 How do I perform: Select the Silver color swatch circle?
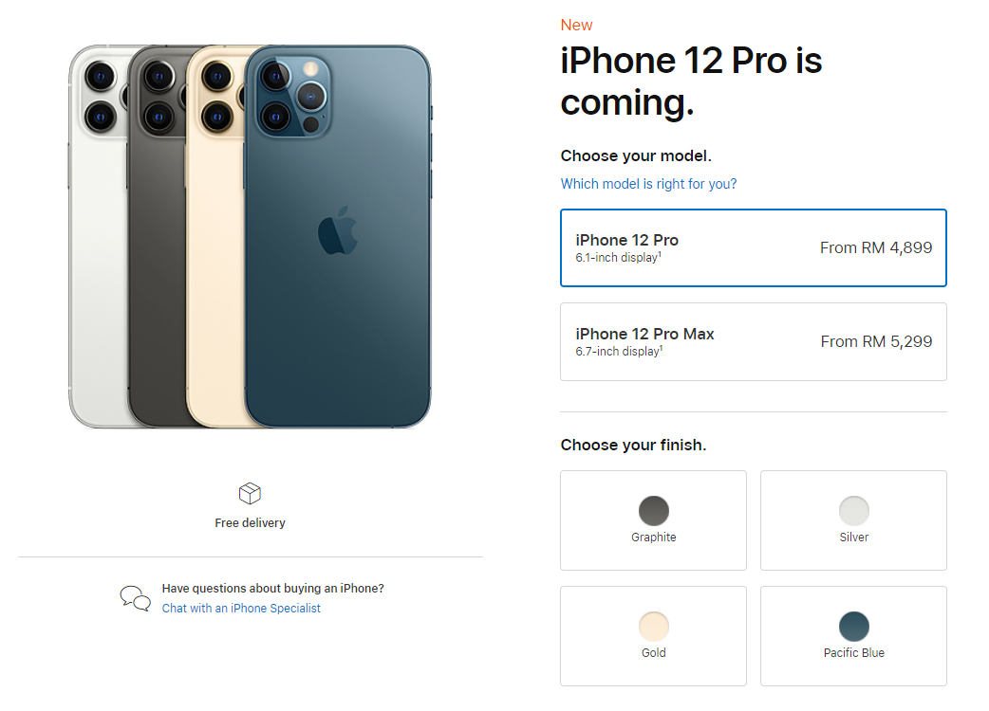854,511
